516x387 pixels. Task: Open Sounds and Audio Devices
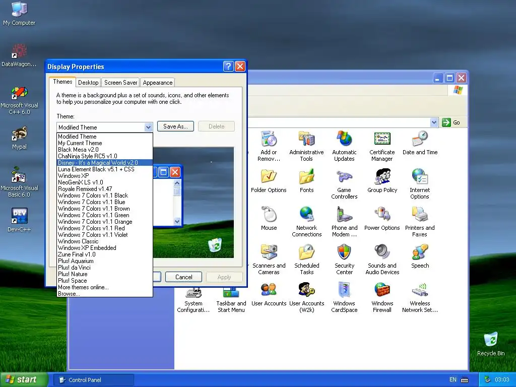pos(382,260)
